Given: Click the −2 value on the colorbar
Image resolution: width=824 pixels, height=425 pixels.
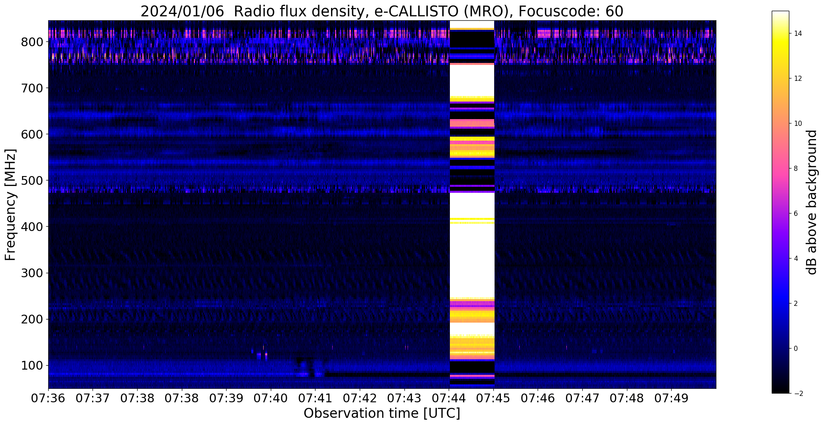Looking at the screenshot, I should 798,394.
